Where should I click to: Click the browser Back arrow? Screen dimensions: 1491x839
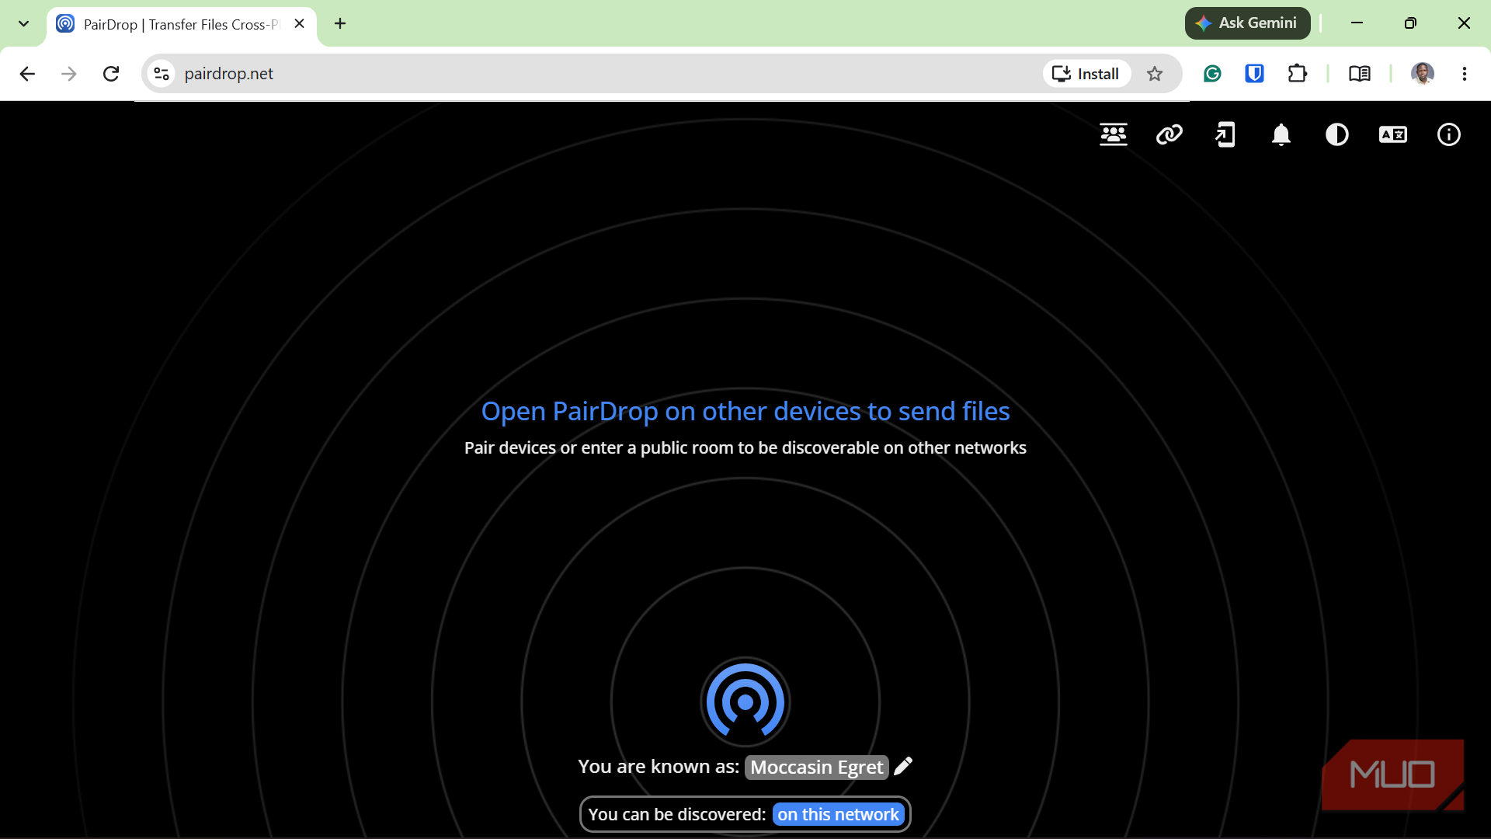pyautogui.click(x=27, y=74)
